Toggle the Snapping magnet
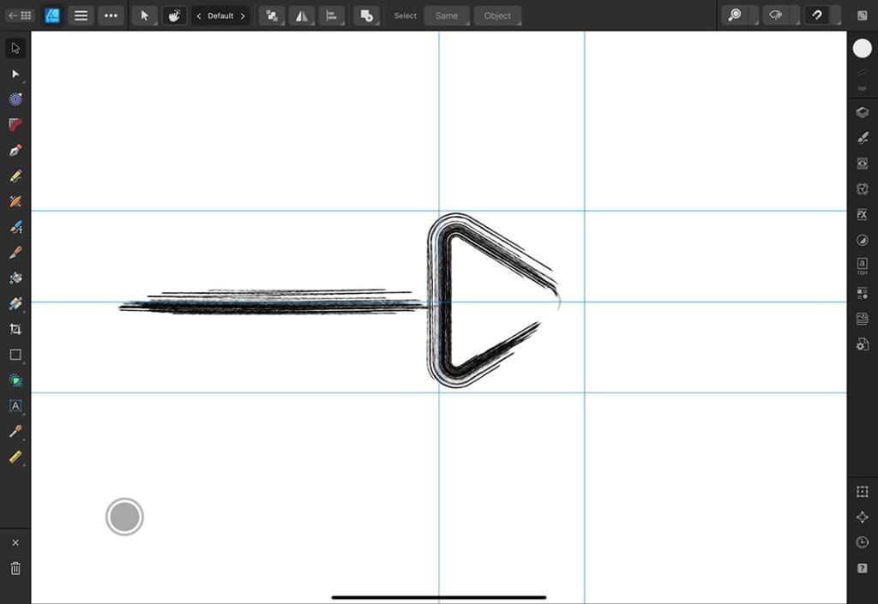The image size is (878, 604). (x=817, y=15)
